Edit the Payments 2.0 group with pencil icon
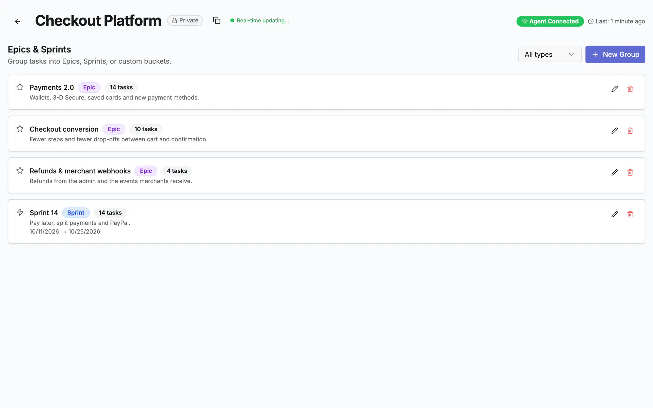 [614, 89]
